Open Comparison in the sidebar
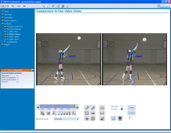The image size is (171, 133). coord(12,42)
